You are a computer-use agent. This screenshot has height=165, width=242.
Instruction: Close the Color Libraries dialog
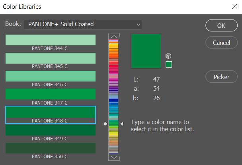(235, 6)
